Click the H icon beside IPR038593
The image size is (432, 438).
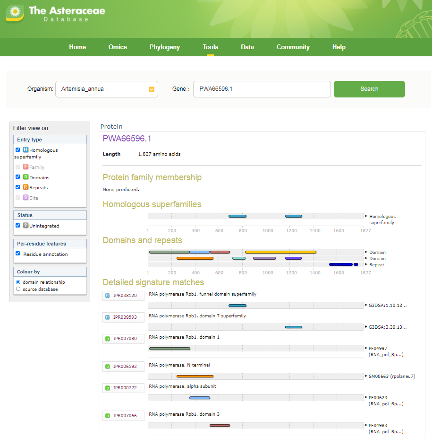click(108, 317)
